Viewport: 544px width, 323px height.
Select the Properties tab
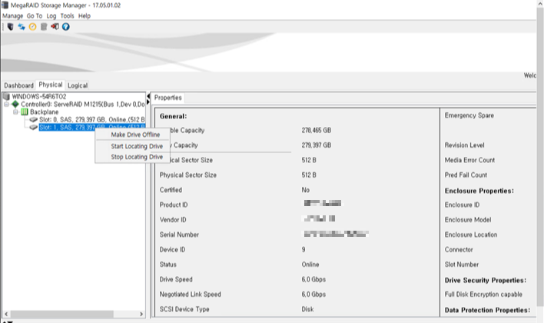click(x=168, y=98)
